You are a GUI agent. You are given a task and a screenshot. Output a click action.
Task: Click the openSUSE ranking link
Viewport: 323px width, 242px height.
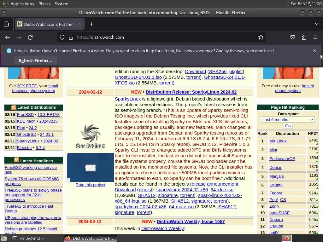coord(279,213)
